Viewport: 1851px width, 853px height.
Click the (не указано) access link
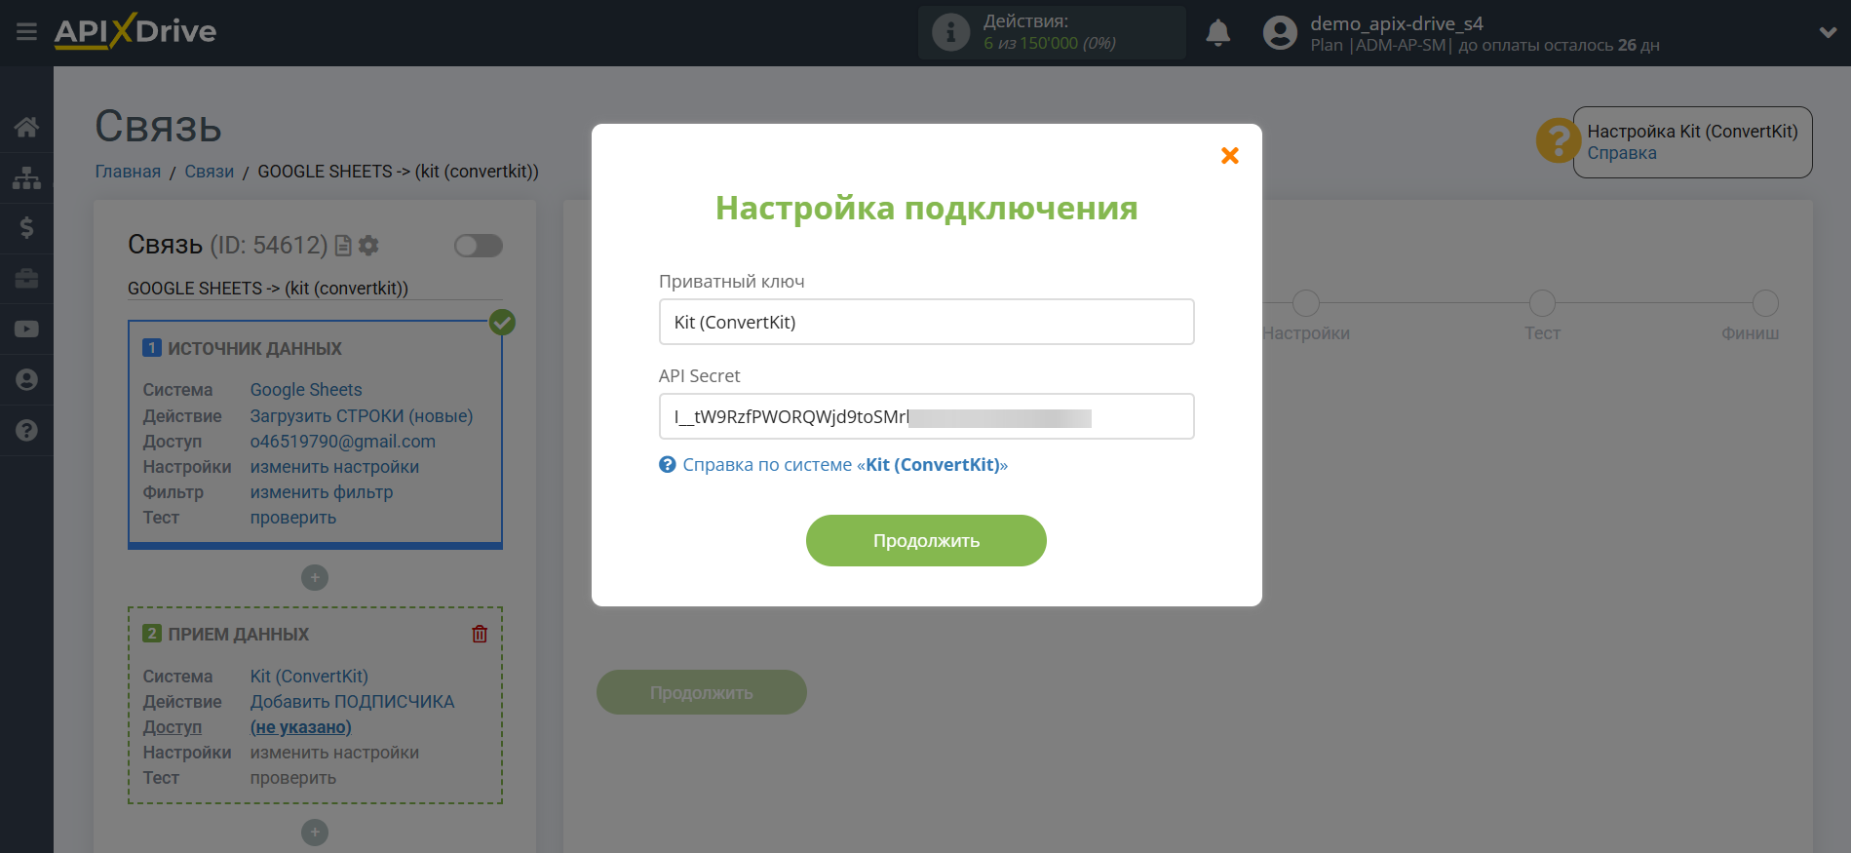coord(301,727)
